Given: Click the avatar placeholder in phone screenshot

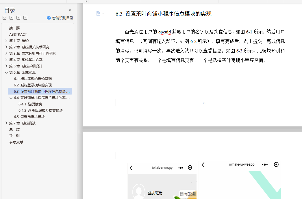Looking at the screenshot, I should [139, 191].
